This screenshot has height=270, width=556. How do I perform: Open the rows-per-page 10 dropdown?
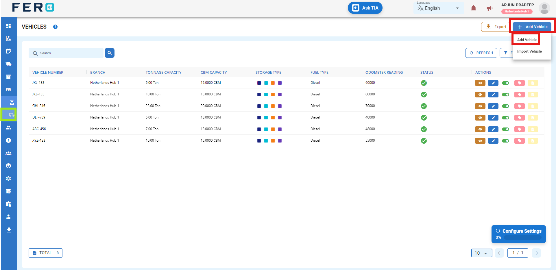tap(482, 253)
